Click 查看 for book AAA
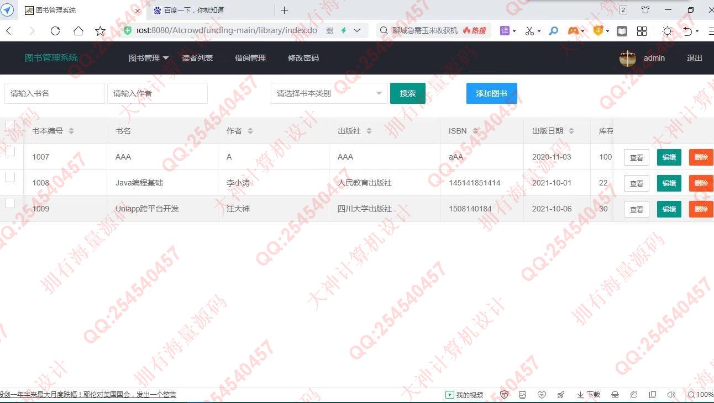Image resolution: width=714 pixels, height=403 pixels. 637,157
